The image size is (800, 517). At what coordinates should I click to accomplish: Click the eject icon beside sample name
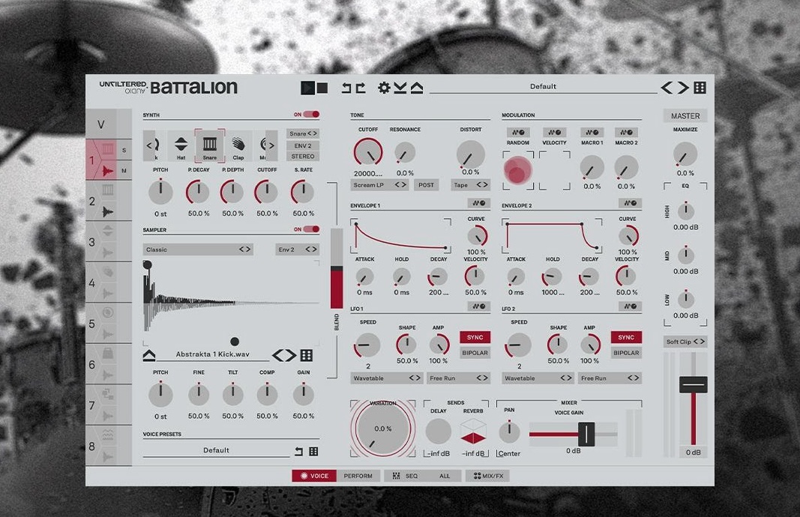[x=149, y=354]
